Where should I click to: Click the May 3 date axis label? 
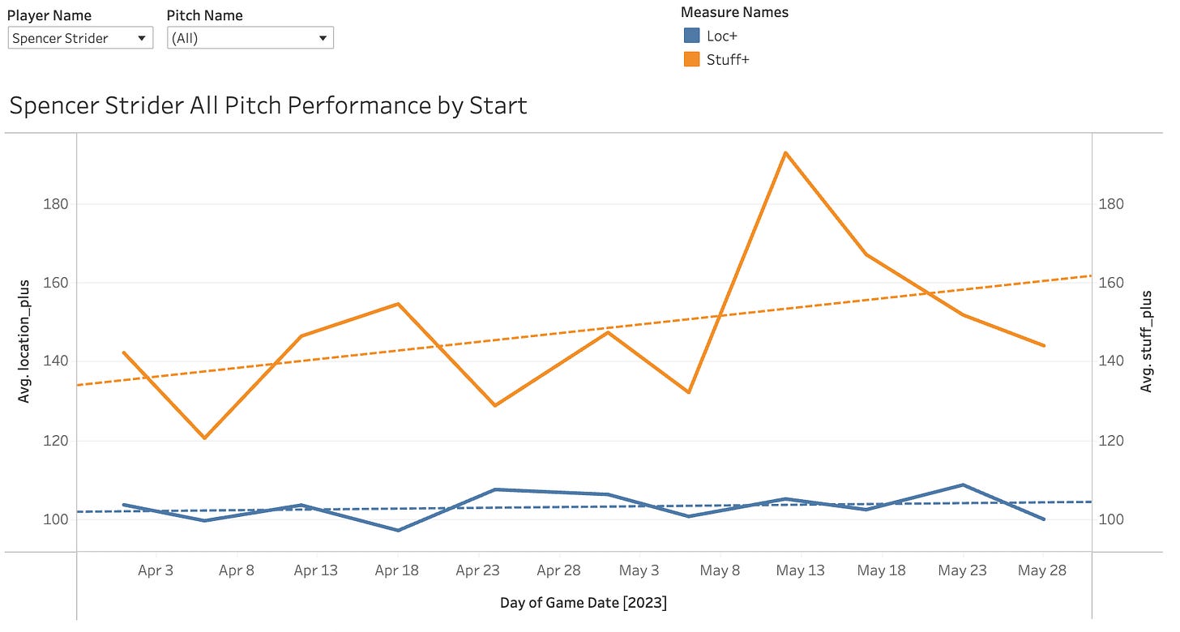tap(639, 570)
